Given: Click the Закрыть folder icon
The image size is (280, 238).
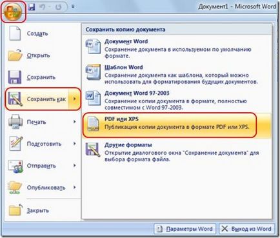Looking at the screenshot, I should tap(15, 210).
